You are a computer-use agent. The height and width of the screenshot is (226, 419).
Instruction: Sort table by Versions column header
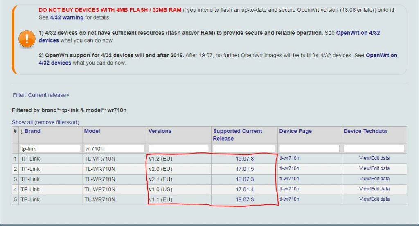click(160, 131)
